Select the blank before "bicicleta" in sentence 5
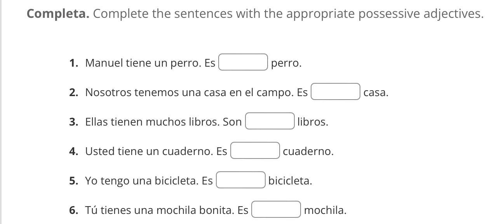Viewport: 494px width, 224px height. [x=241, y=180]
